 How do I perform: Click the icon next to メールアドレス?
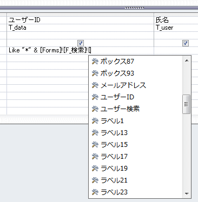95,85
